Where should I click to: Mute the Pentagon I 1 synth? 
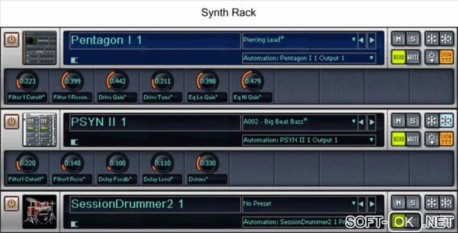coord(398,39)
